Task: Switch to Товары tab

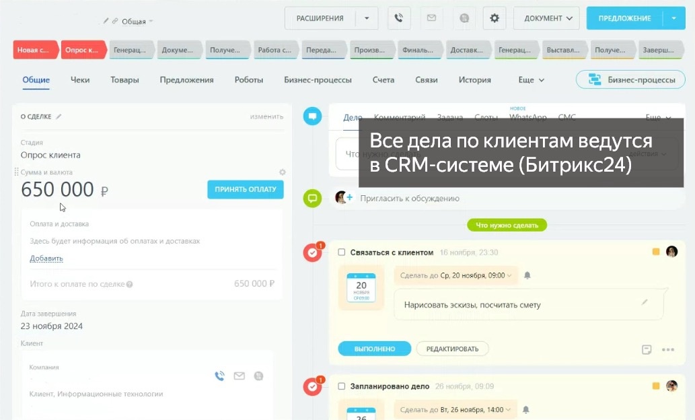Action: 124,80
